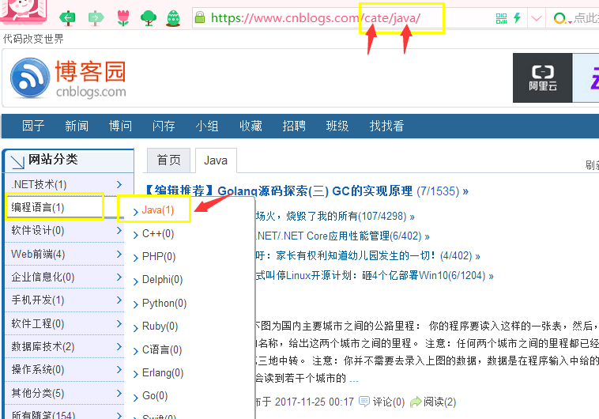Click the green tree toolbar icon
This screenshot has height=419, width=599.
pyautogui.click(x=149, y=17)
